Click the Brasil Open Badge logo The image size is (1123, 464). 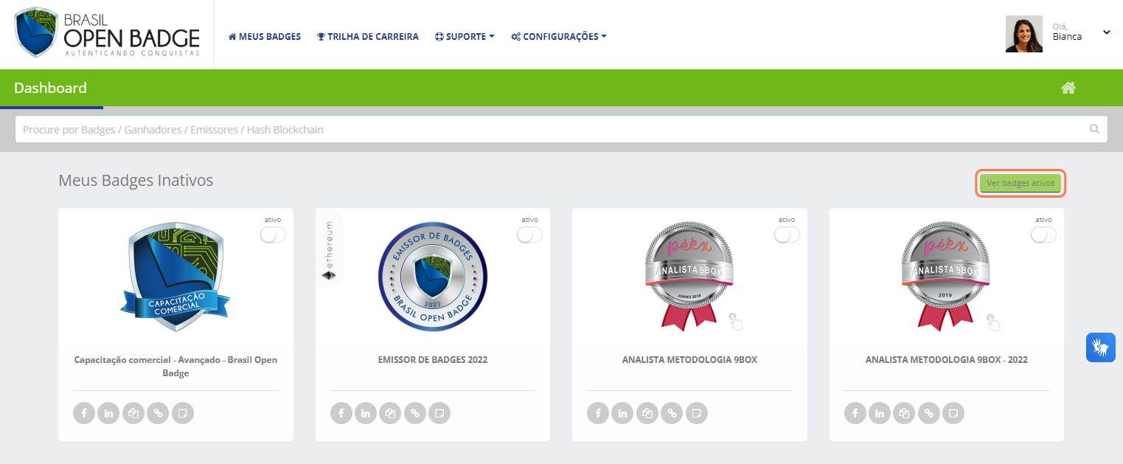tap(107, 33)
